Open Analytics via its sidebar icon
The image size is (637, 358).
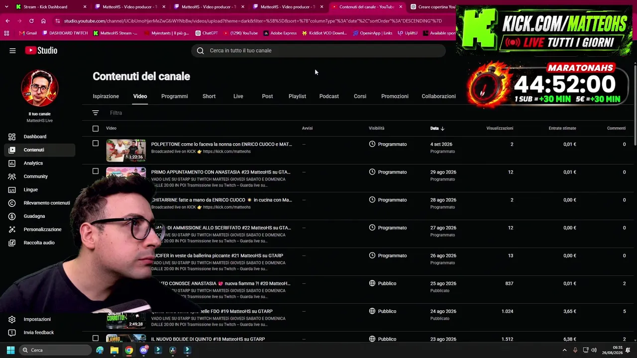(x=12, y=163)
